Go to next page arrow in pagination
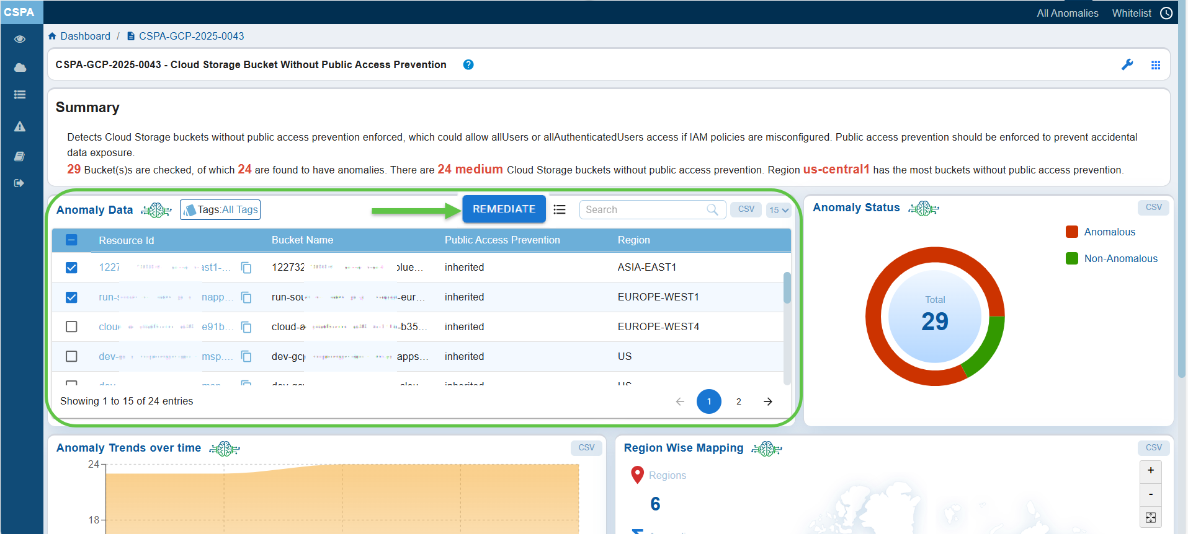Viewport: 1188px width, 534px height. pos(768,401)
